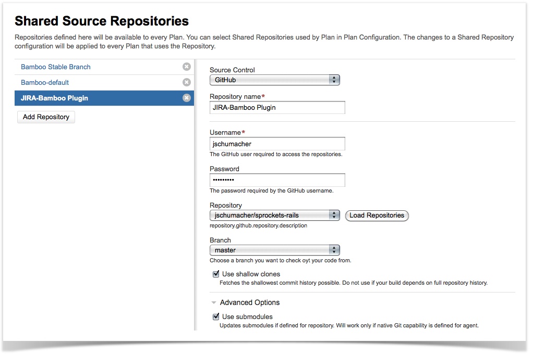Screen dimensions: 533x356
Task: Disable the Use submodules checkbox
Action: coord(216,316)
